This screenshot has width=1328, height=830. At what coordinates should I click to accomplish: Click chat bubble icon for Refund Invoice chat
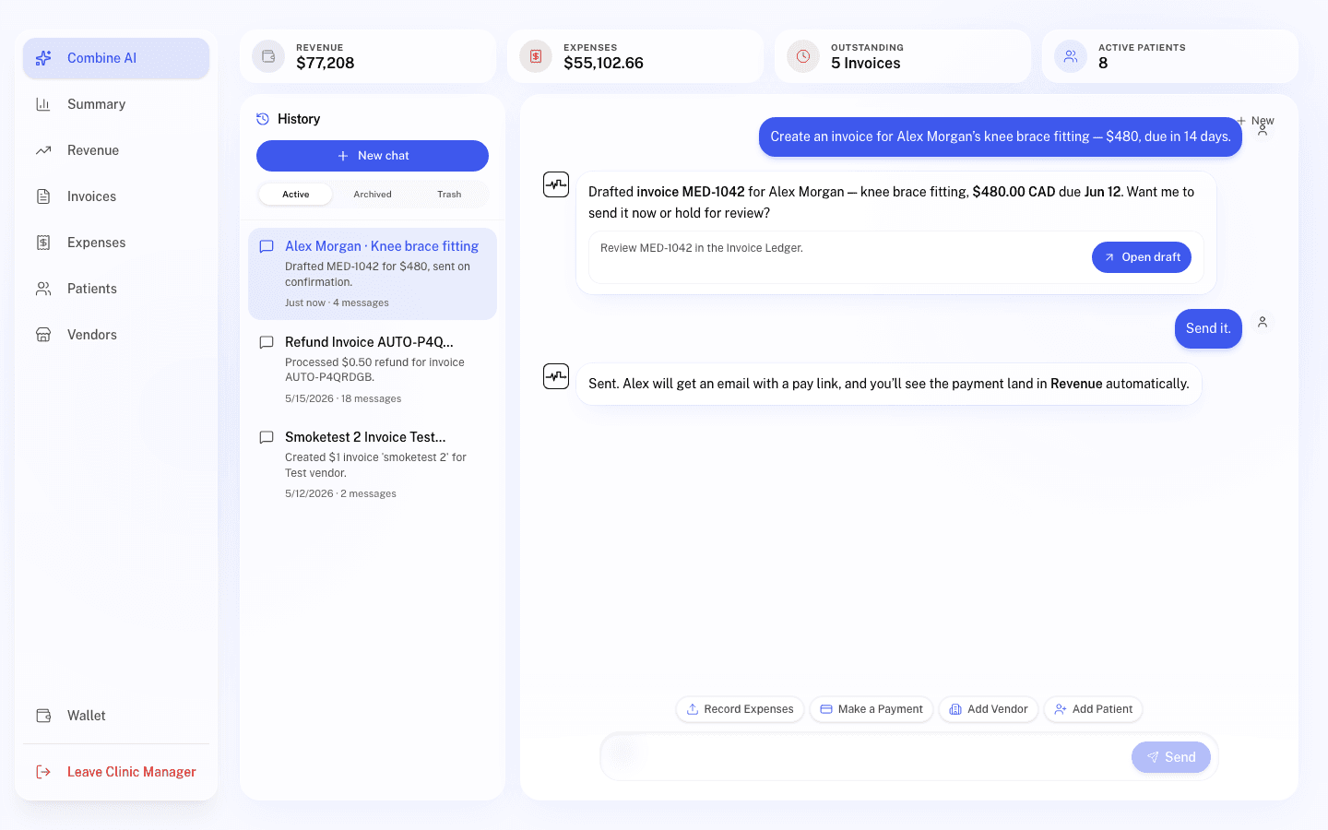(267, 342)
